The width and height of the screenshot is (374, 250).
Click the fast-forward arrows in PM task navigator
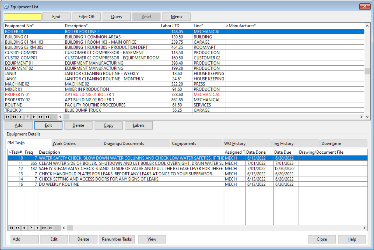[x=45, y=228]
